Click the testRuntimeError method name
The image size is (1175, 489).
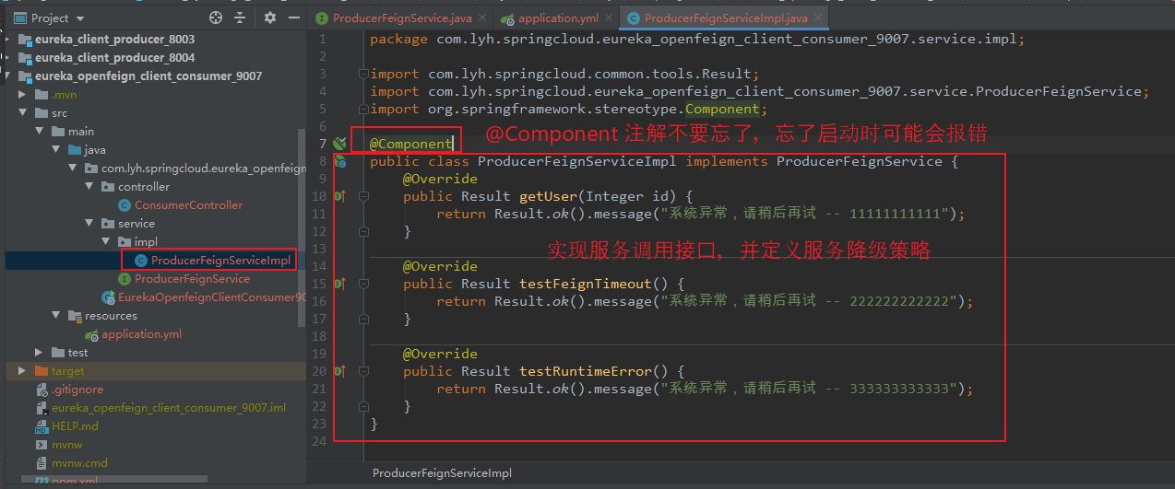point(586,371)
